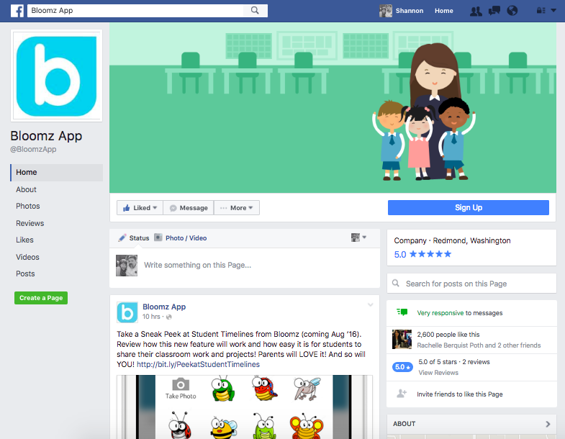Click the composer user avatar thumbnail
Image resolution: width=565 pixels, height=439 pixels.
[x=127, y=266]
